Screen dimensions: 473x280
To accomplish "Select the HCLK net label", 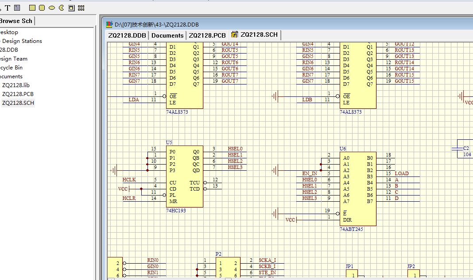I will (129, 180).
